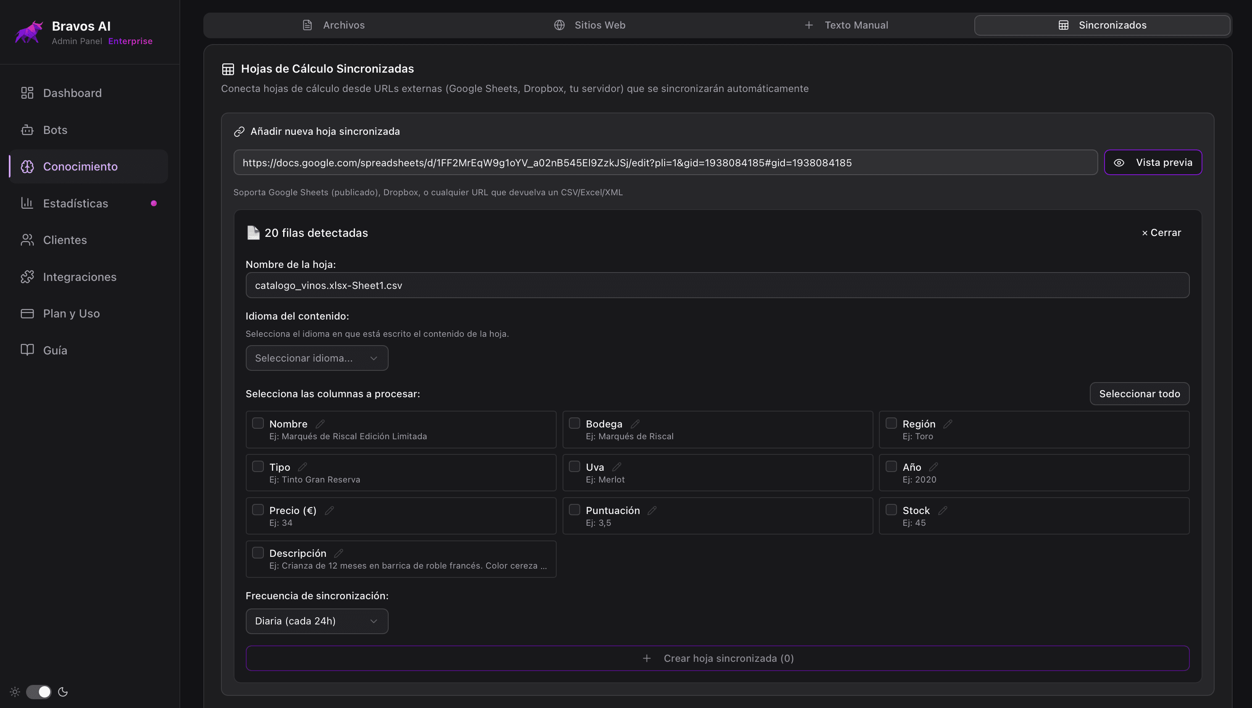Click the Bots robot icon
This screenshot has width=1252, height=708.
click(x=27, y=130)
